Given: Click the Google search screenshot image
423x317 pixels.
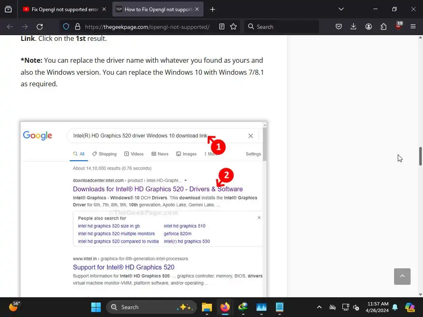Looking at the screenshot, I should click(143, 209).
